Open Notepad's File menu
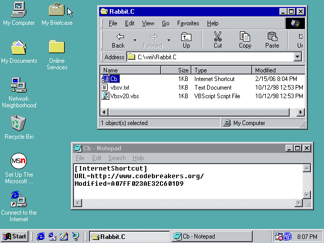 tap(80, 158)
